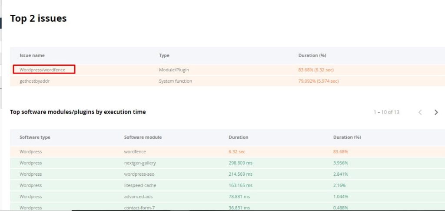Select the contact-form-7 module row
The width and height of the screenshot is (445, 211).
point(140,208)
